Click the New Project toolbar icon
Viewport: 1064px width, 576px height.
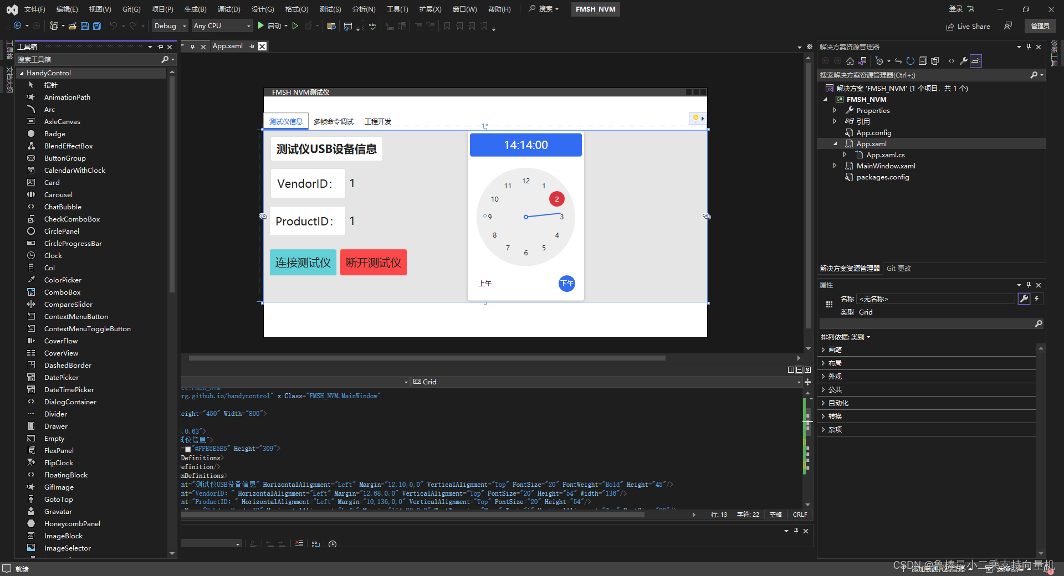click(54, 26)
